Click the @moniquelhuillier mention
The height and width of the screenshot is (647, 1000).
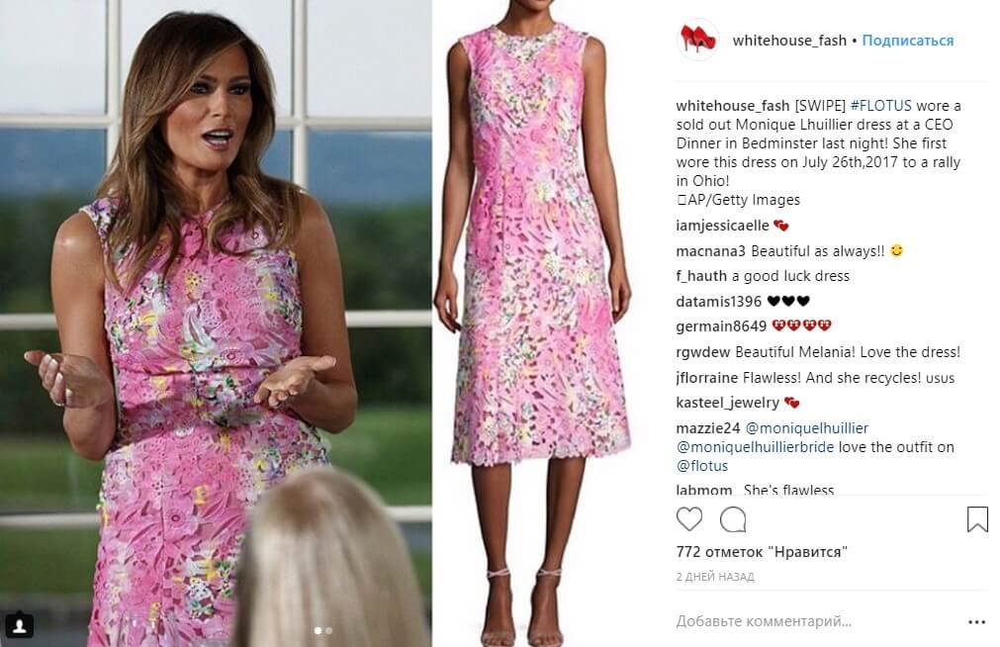click(807, 428)
